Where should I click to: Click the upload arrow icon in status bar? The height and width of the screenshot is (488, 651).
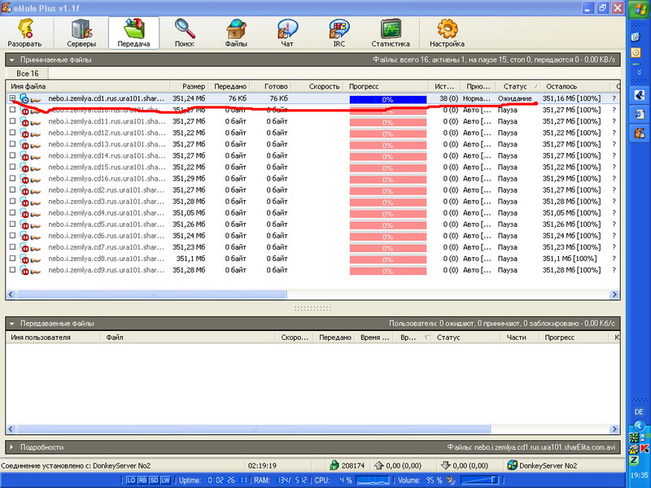(x=378, y=465)
